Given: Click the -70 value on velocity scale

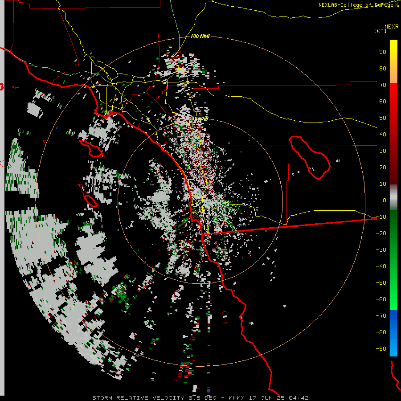Looking at the screenshot, I should point(381,316).
